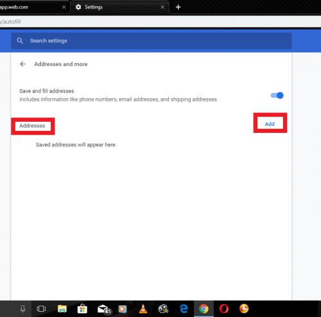Switch to the Settings tab
This screenshot has width=321, height=317.
120,7
